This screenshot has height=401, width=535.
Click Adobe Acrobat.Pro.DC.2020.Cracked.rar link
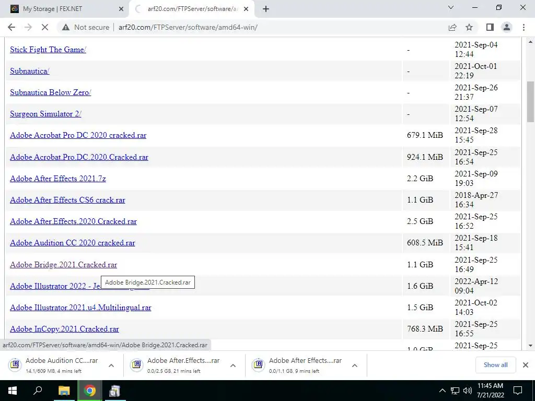click(x=79, y=157)
